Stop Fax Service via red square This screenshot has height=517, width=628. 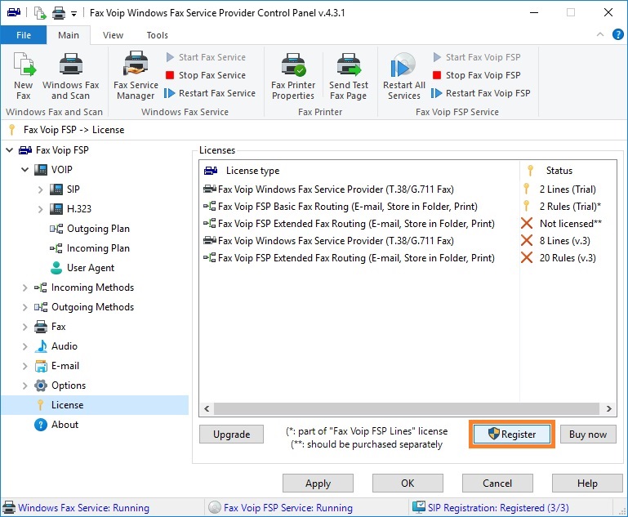click(206, 75)
